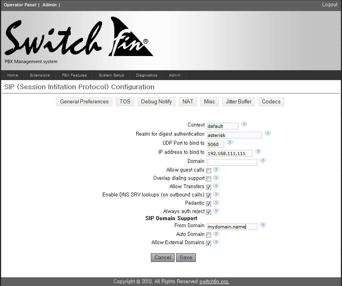342x286 pixels.
Task: Open the Diagnostics menu
Action: coord(147,75)
